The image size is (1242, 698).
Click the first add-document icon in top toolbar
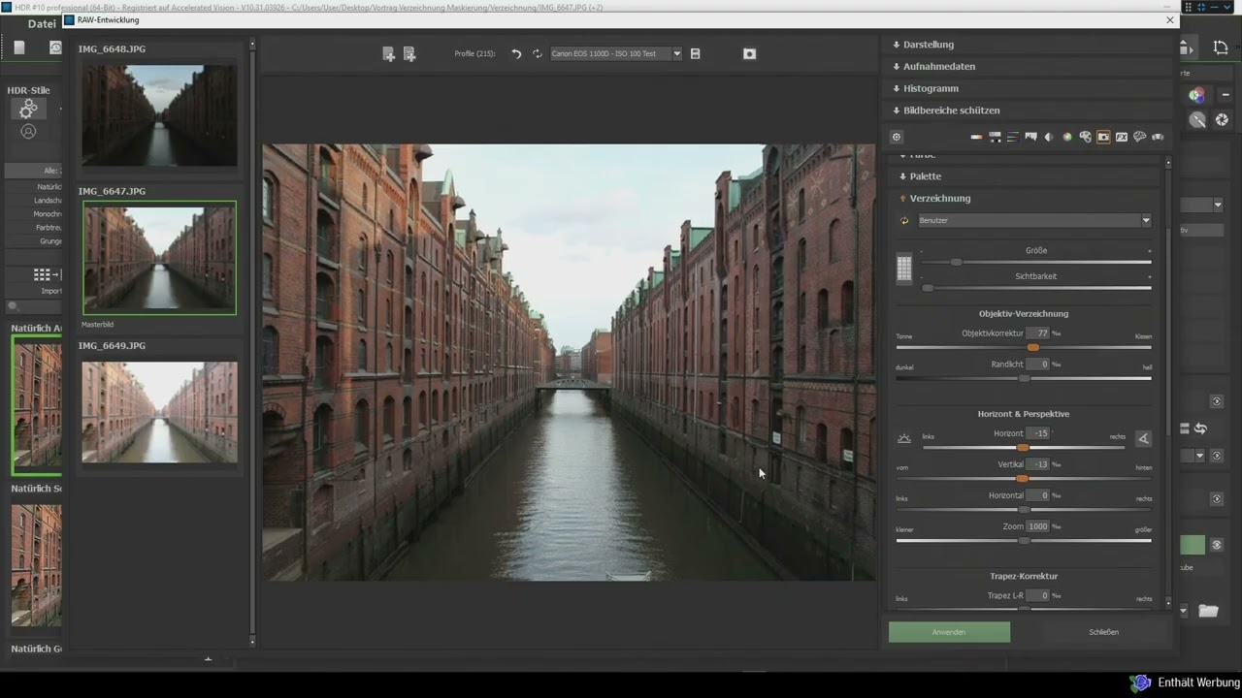tap(388, 54)
